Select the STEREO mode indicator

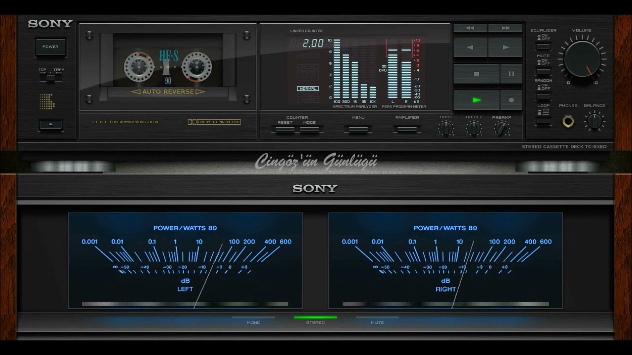coord(316,318)
